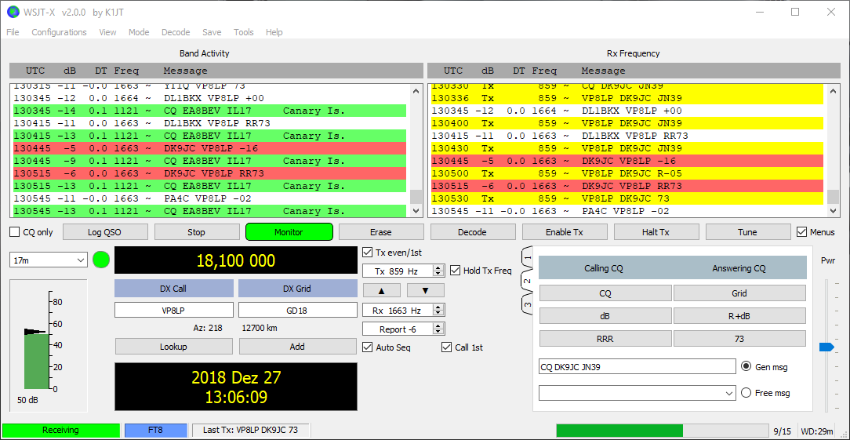This screenshot has width=850, height=440.
Task: Click the R+dB message button
Action: (739, 316)
